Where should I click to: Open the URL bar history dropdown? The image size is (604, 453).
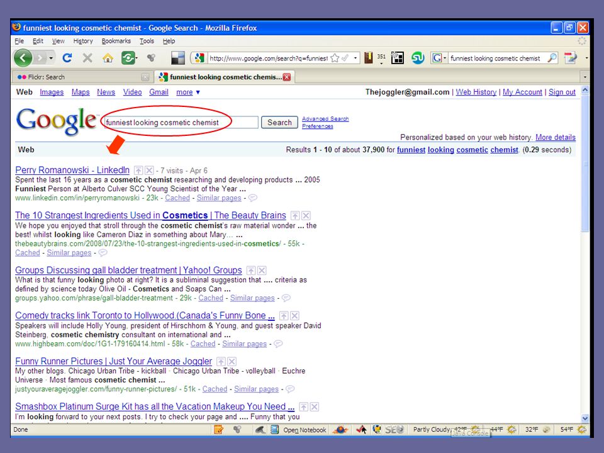[x=355, y=59]
